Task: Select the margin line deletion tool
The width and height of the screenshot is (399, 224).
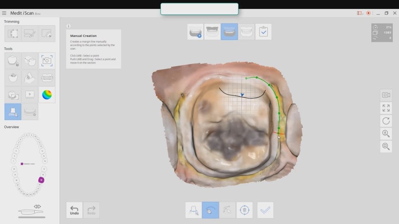Action: point(244,210)
